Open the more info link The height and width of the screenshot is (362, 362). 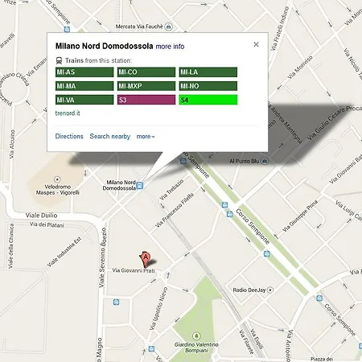(170, 47)
